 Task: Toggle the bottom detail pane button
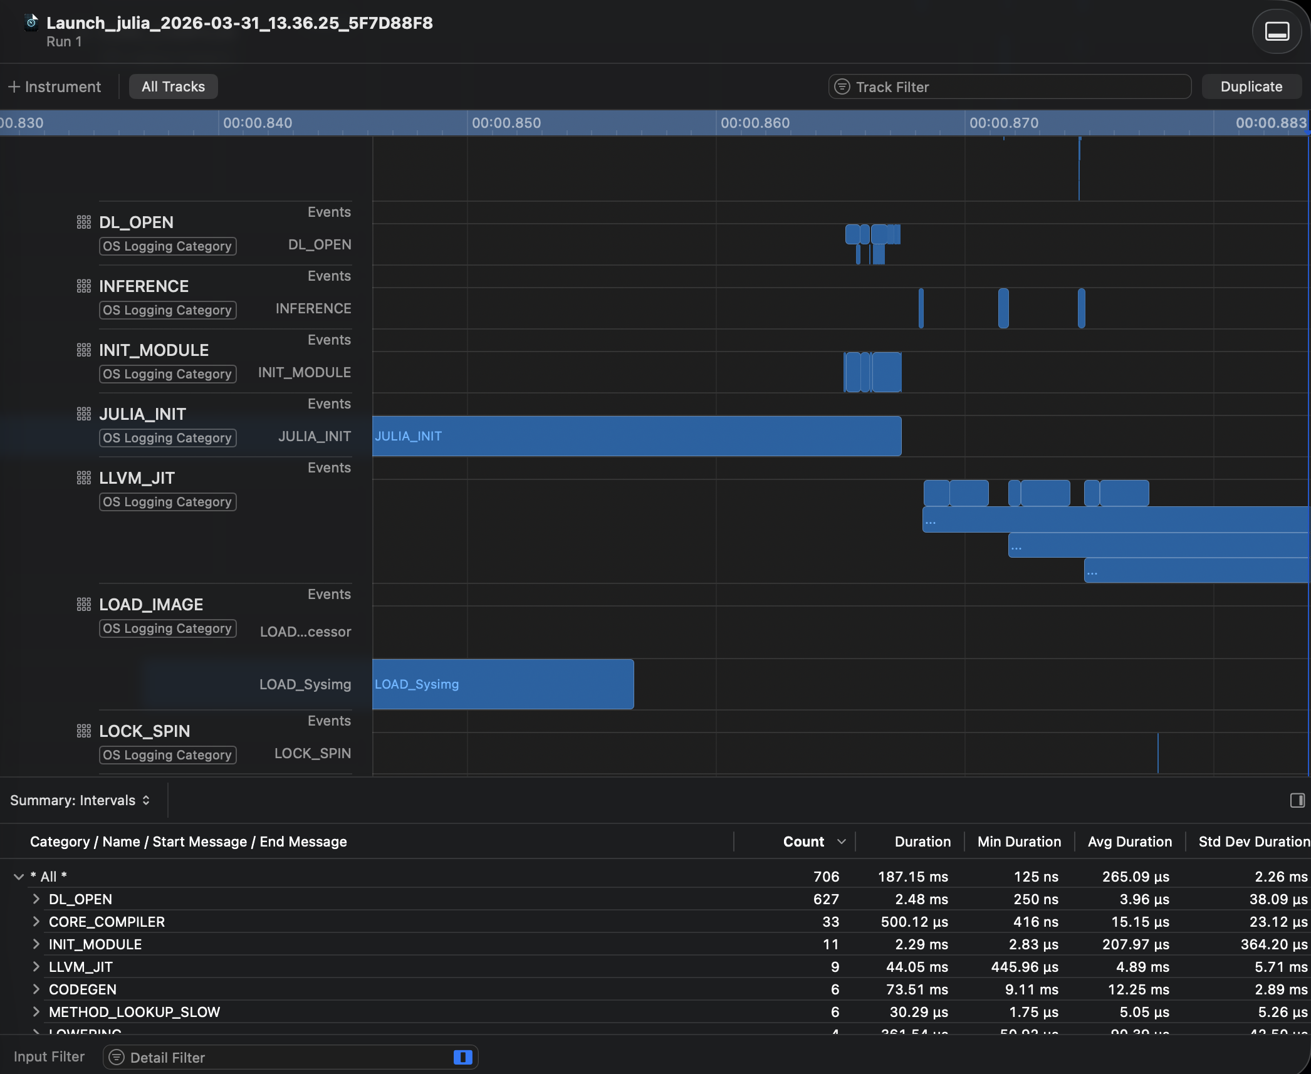pyautogui.click(x=1277, y=31)
